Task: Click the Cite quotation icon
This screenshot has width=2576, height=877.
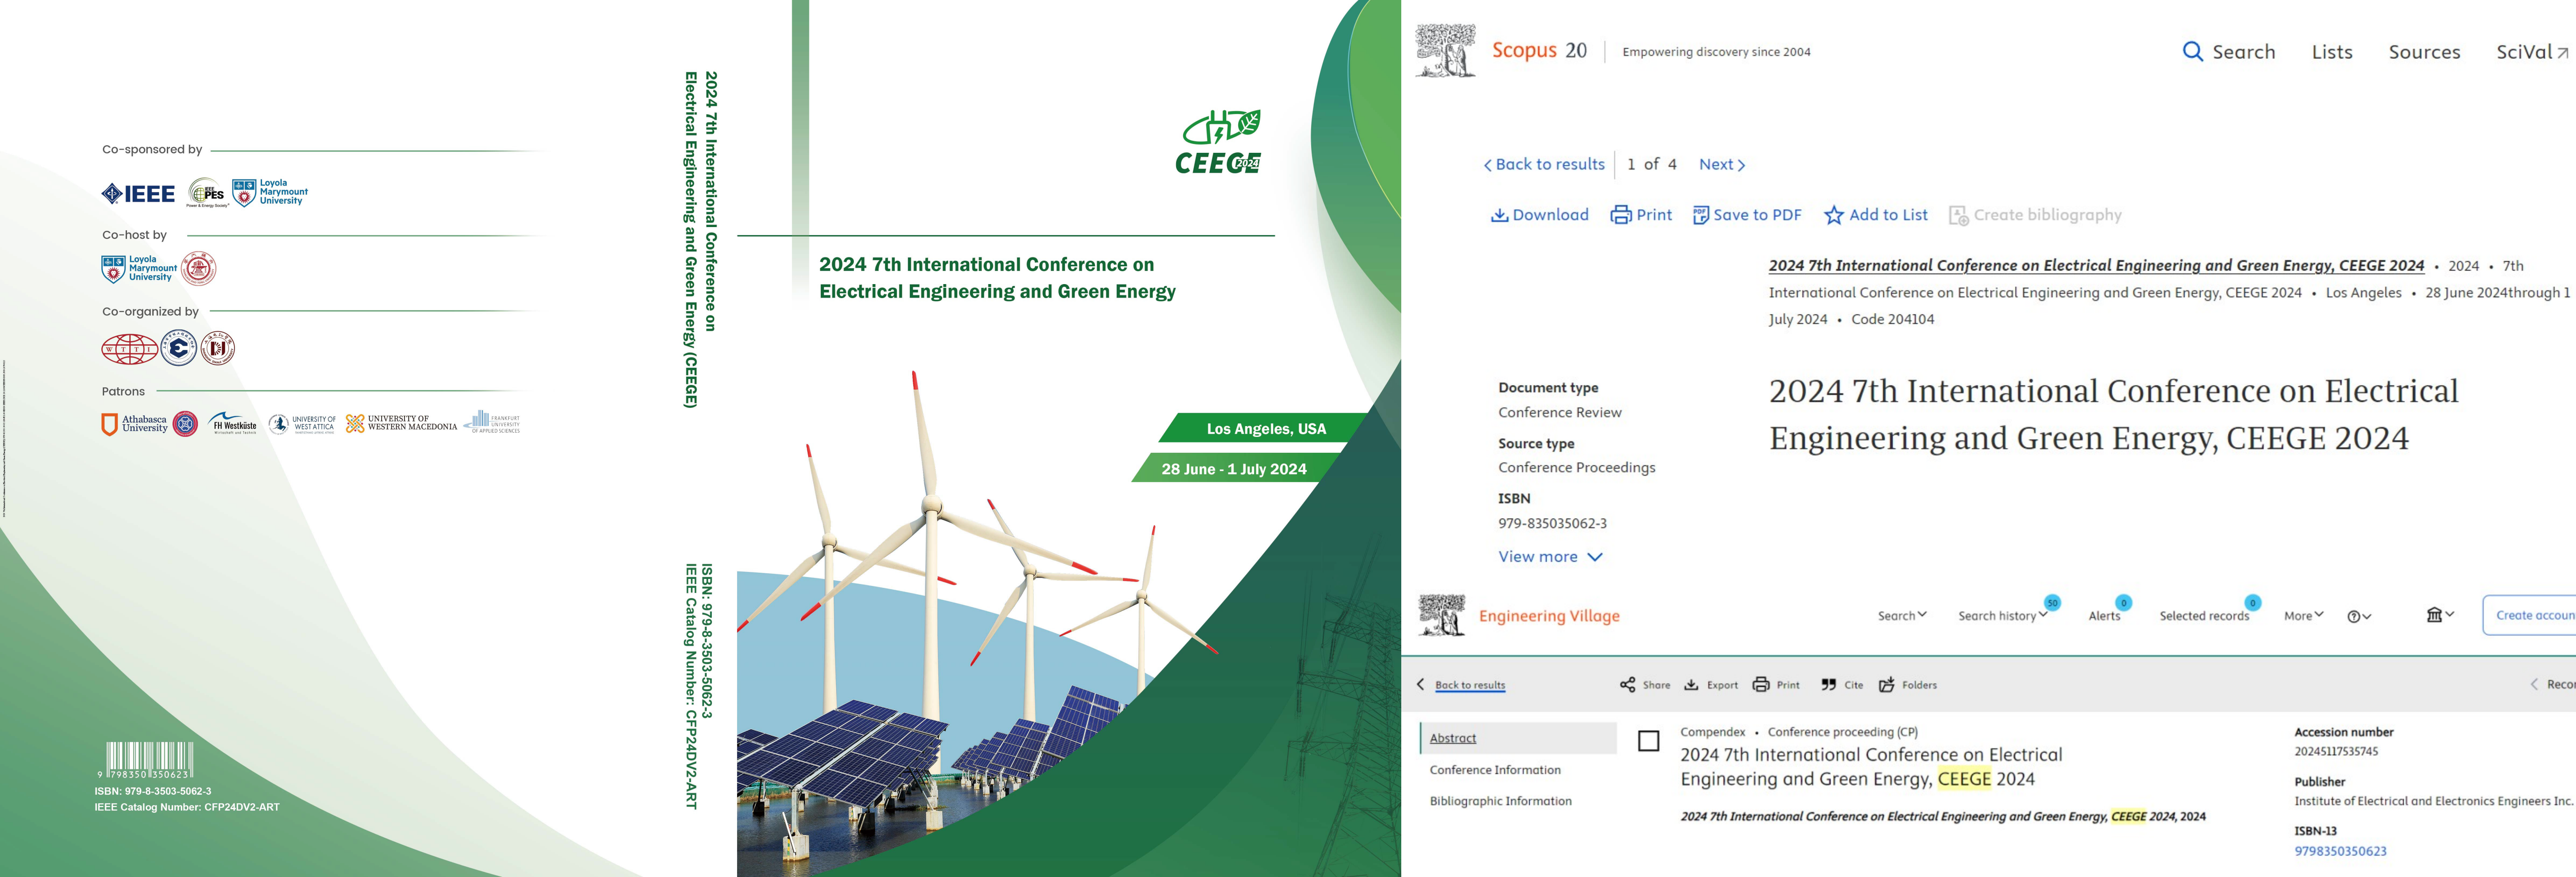Action: tap(1828, 685)
